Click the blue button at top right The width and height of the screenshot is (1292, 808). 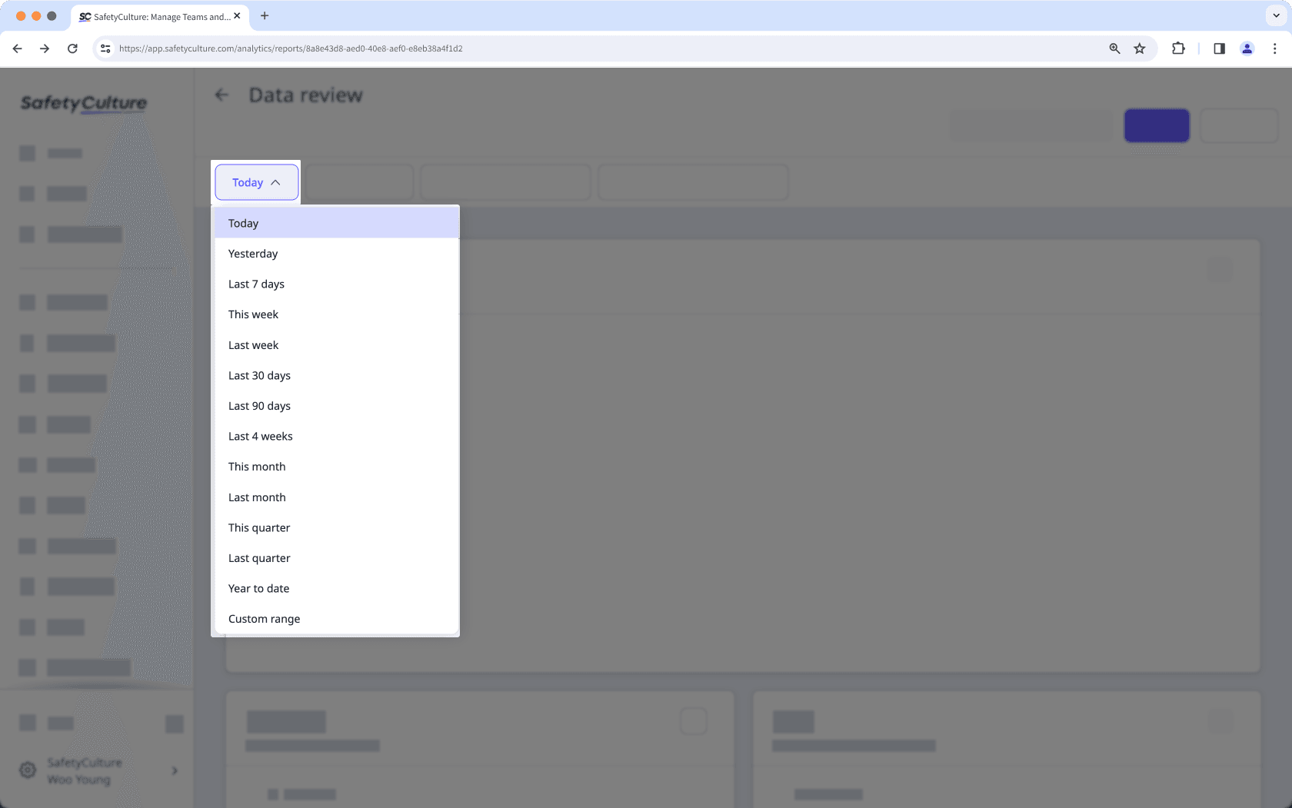[1157, 125]
